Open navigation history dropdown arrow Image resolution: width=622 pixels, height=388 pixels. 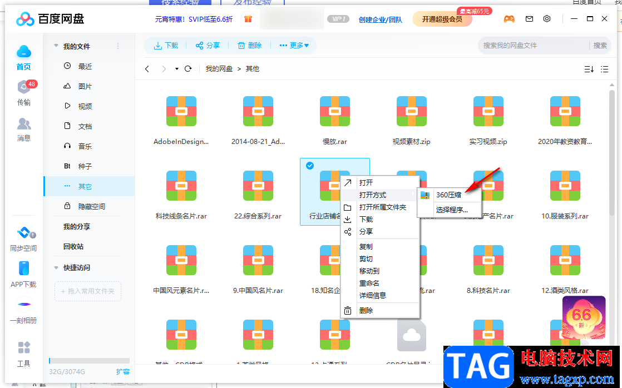pos(176,69)
